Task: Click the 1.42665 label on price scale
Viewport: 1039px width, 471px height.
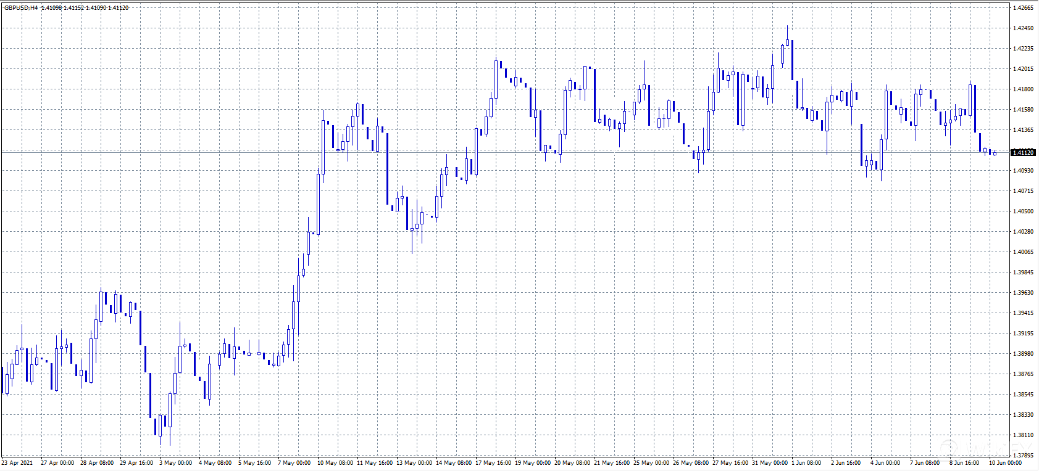Action: coord(1023,8)
